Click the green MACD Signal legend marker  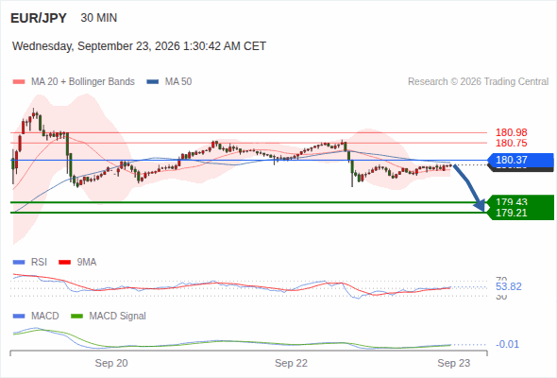76,317
